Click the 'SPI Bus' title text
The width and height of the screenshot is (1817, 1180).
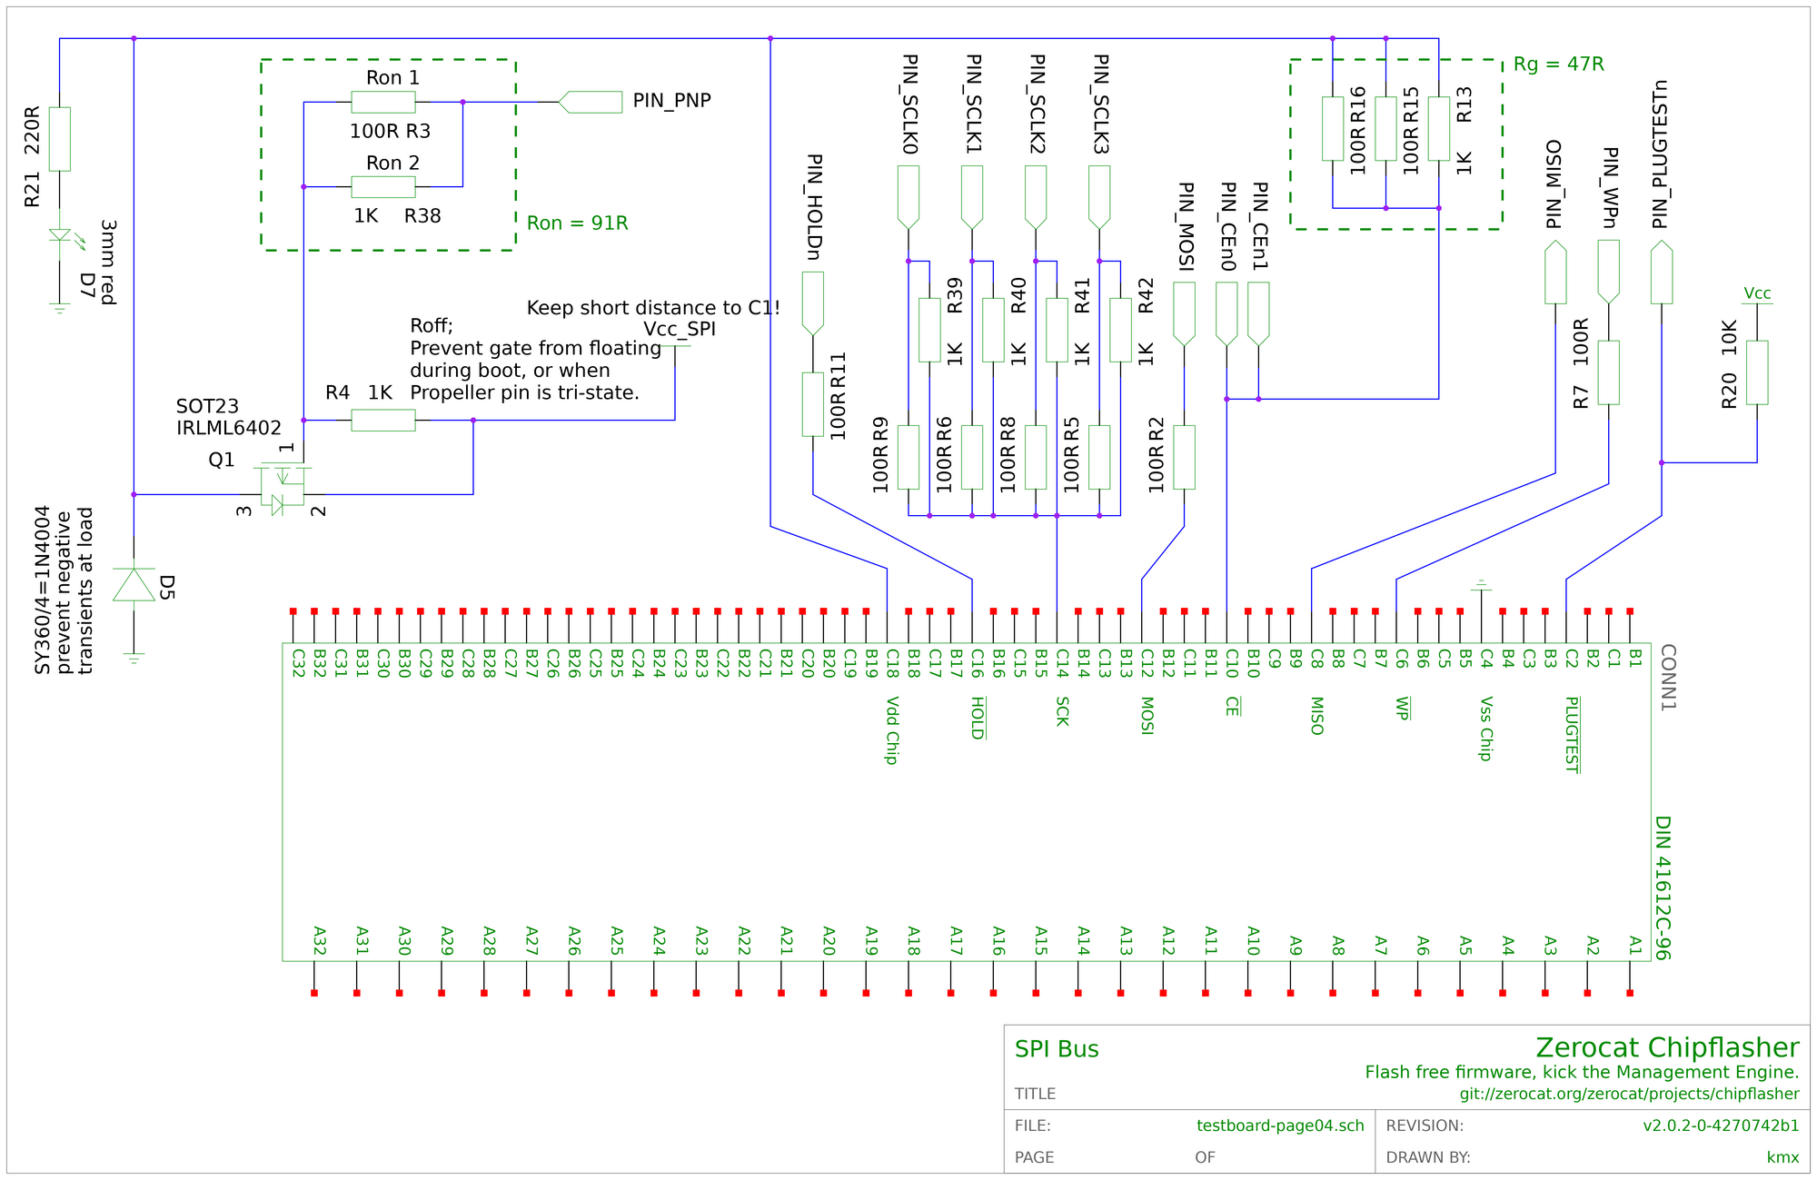point(1057,1049)
